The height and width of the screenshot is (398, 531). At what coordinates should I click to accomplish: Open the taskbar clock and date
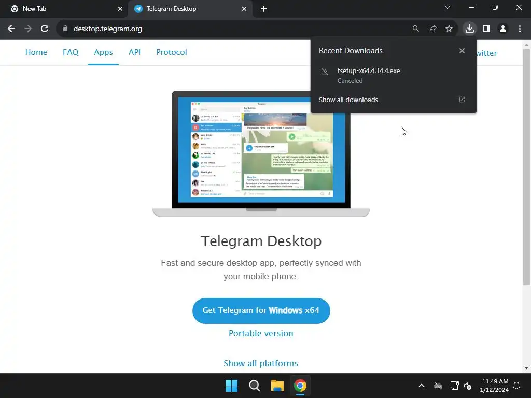(x=494, y=386)
